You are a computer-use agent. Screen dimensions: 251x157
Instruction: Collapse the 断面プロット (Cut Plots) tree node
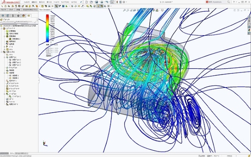(5, 57)
